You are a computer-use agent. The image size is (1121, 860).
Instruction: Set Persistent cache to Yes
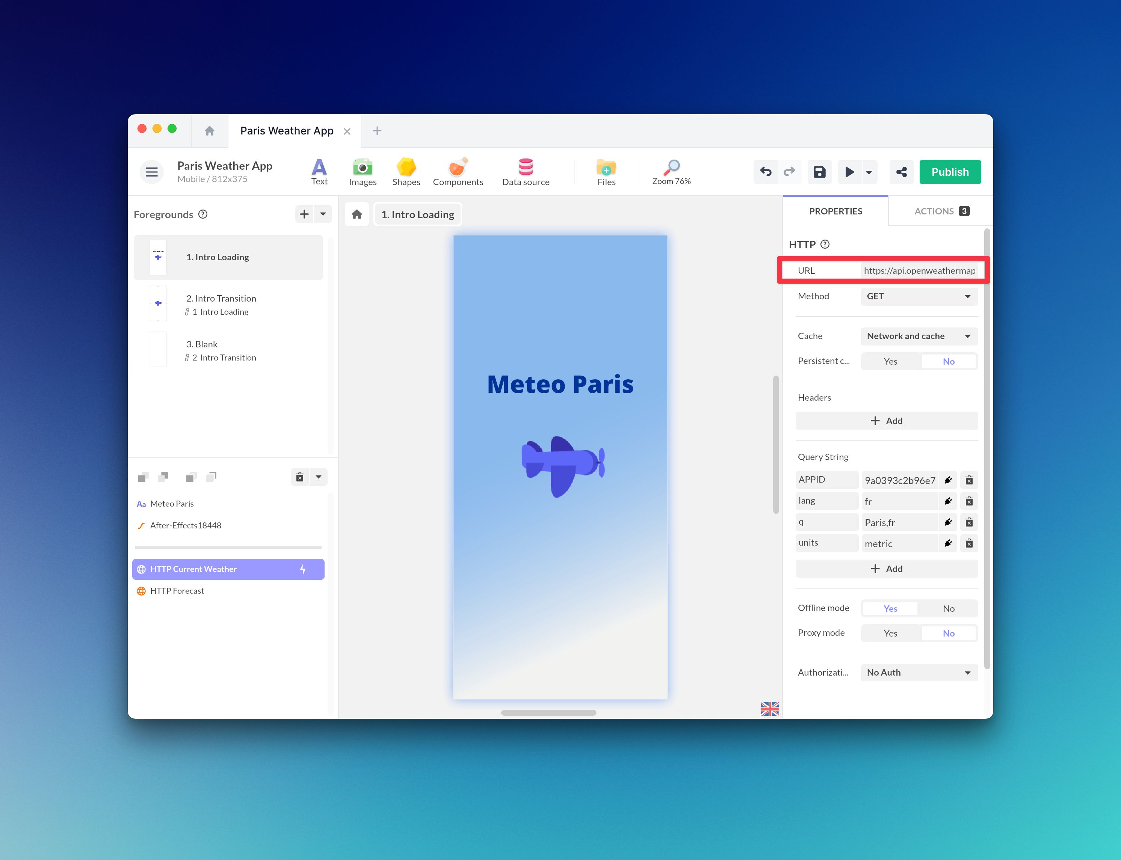pos(890,361)
